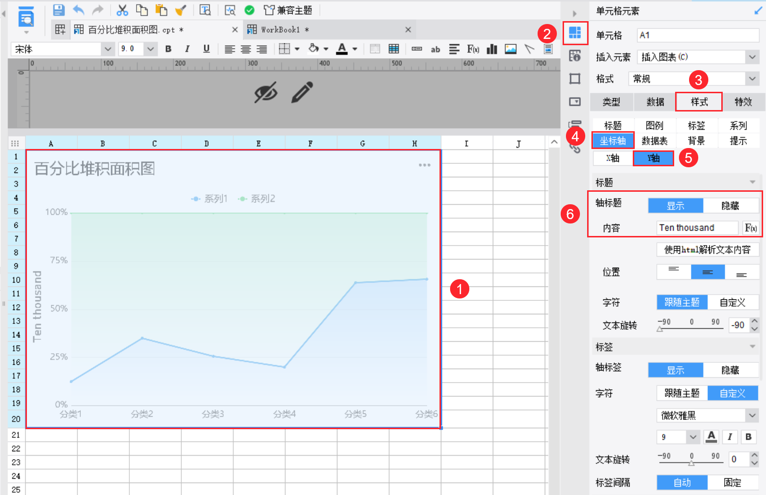Open the cell attributes sidebar icon
The width and height of the screenshot is (766, 495).
pyautogui.click(x=575, y=56)
